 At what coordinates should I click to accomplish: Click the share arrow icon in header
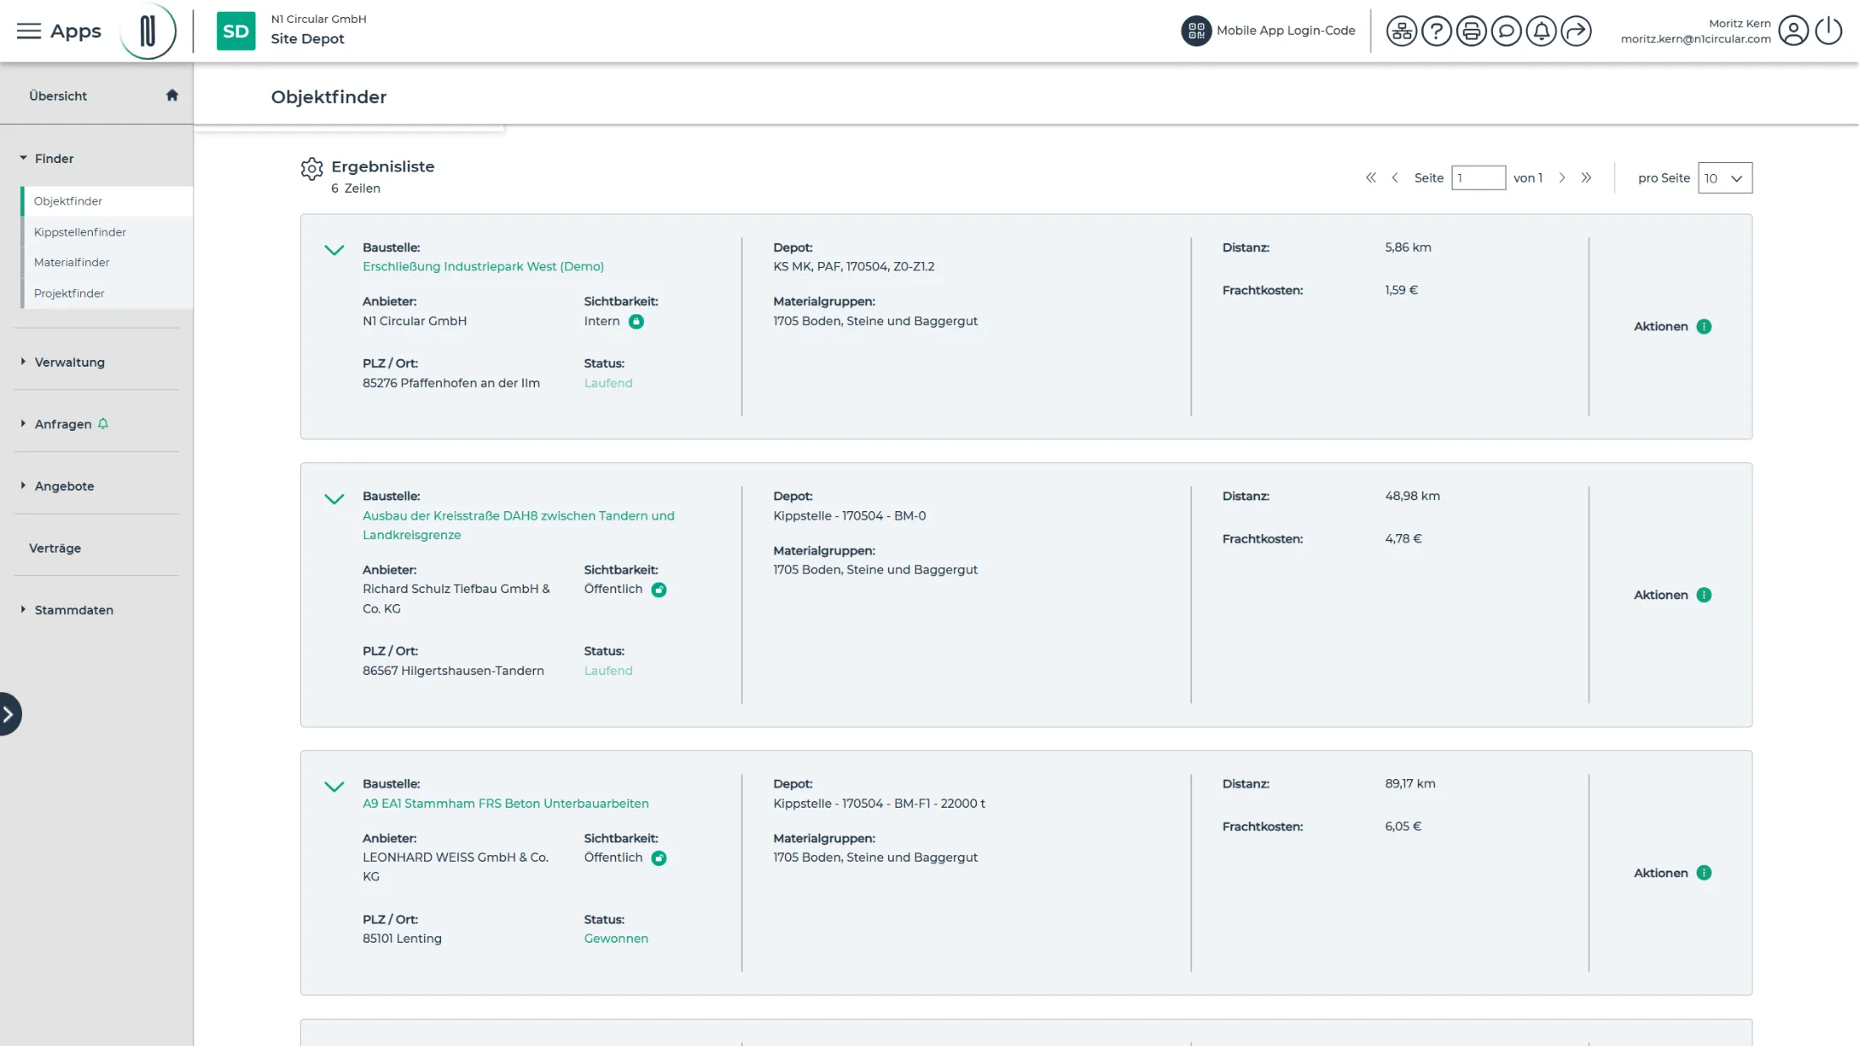coord(1576,31)
